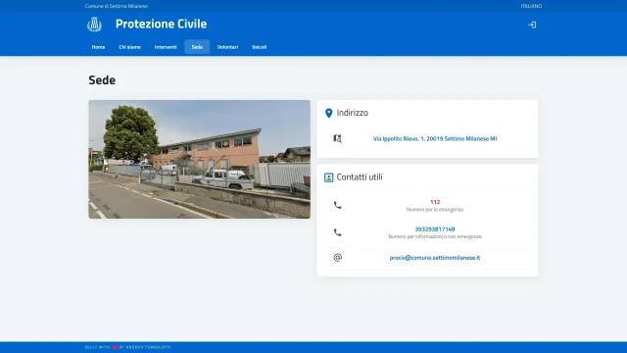This screenshot has height=353, width=627.
Task: Switch to the Volontari tab
Action: tap(227, 47)
